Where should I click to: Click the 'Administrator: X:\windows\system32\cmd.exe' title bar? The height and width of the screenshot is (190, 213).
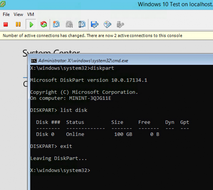point(83,61)
